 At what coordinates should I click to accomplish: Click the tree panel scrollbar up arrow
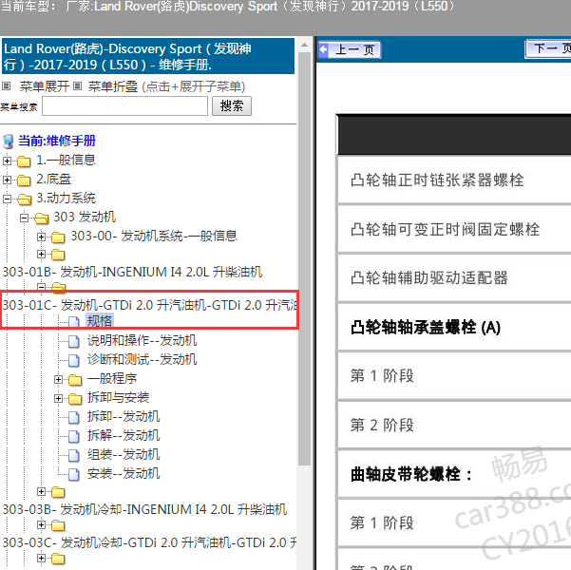(304, 46)
